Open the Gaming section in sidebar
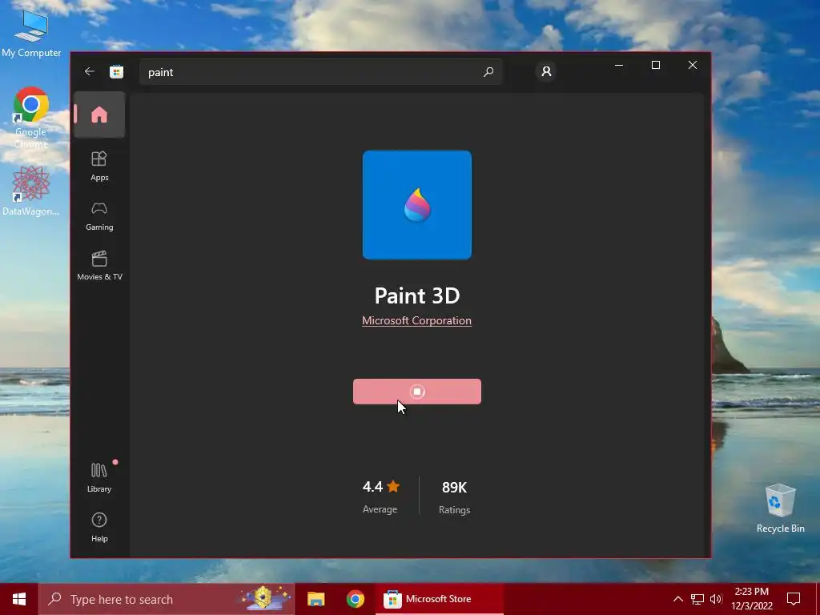 pyautogui.click(x=99, y=216)
